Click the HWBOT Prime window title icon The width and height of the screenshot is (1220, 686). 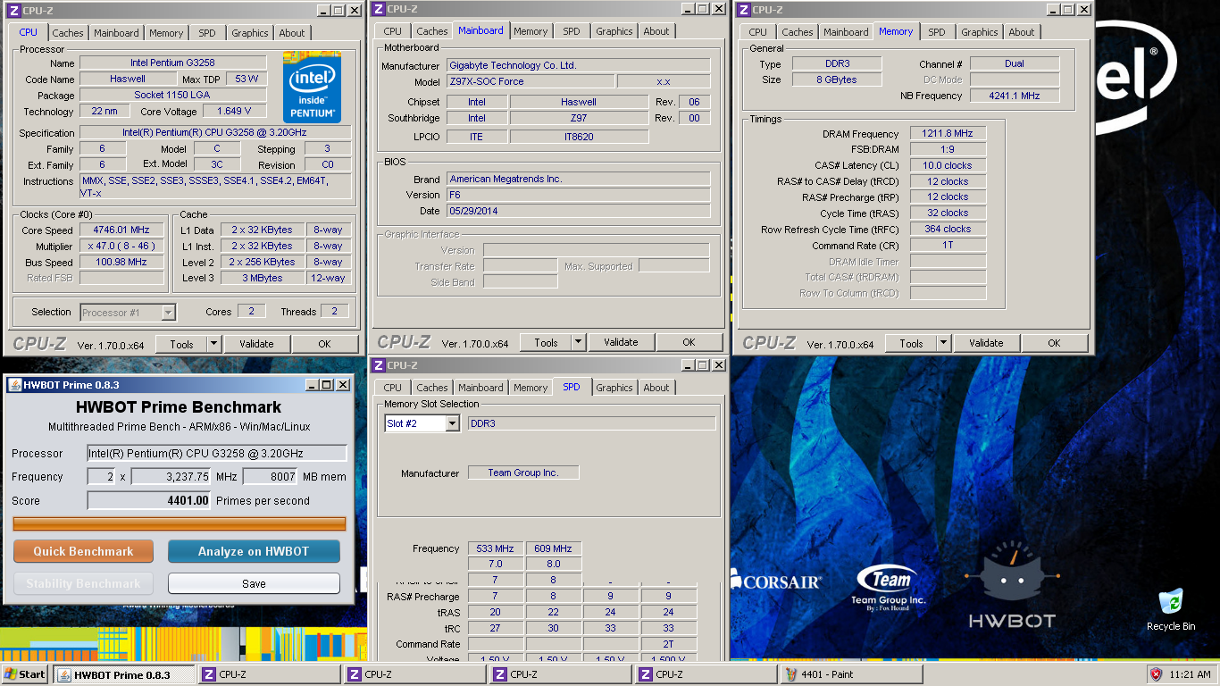pos(14,385)
